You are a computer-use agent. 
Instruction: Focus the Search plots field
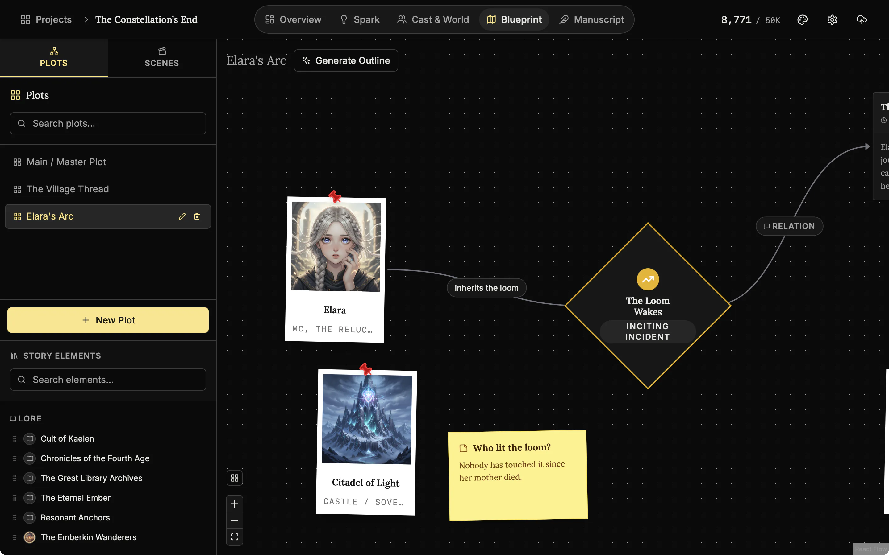pyautogui.click(x=108, y=123)
